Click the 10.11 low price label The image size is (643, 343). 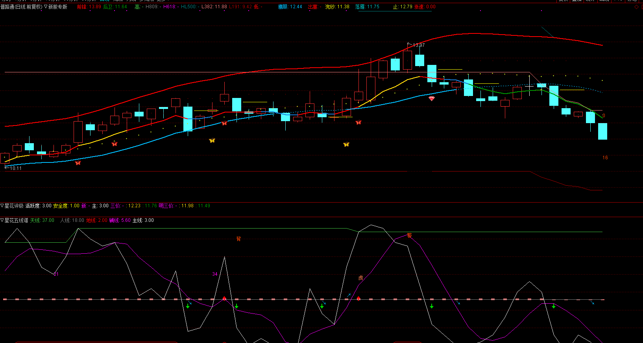click(16, 168)
